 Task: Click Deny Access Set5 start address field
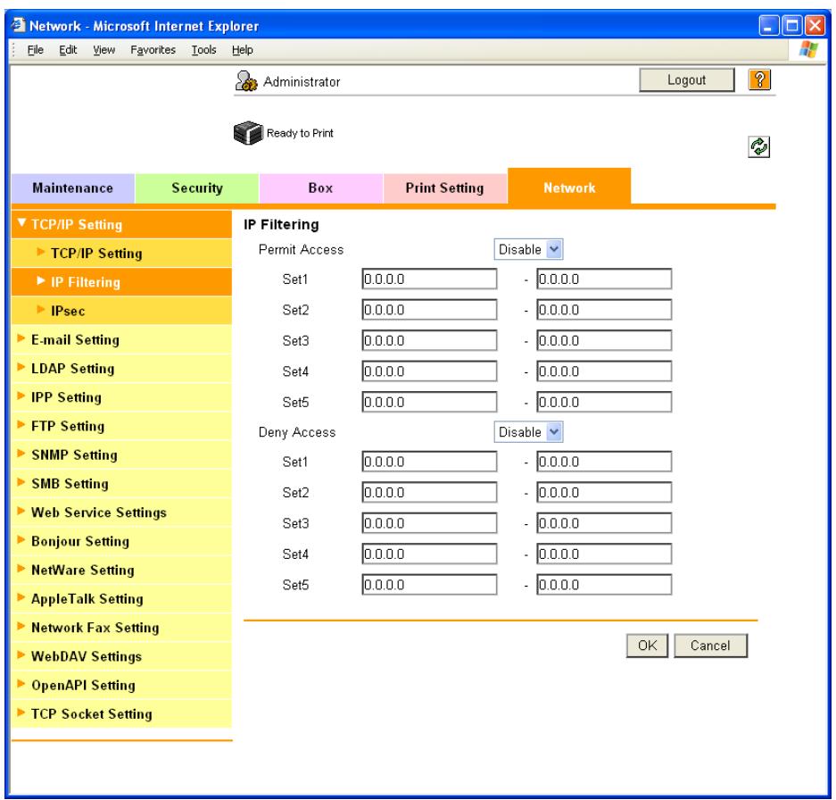pyautogui.click(x=429, y=585)
